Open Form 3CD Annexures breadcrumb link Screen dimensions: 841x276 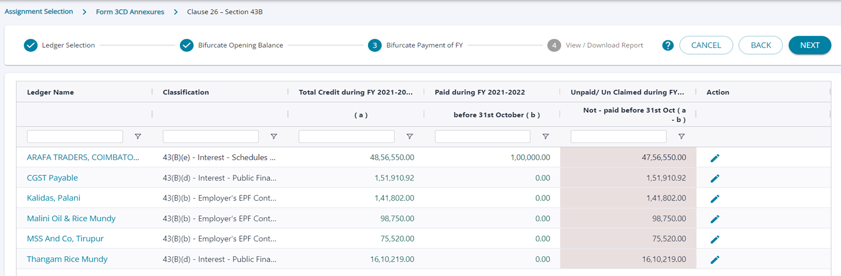click(130, 12)
